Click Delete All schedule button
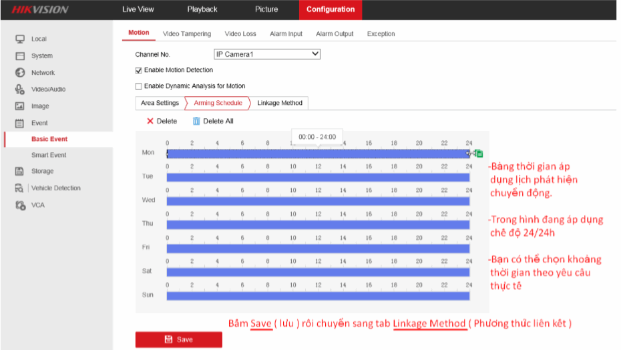 tap(213, 122)
